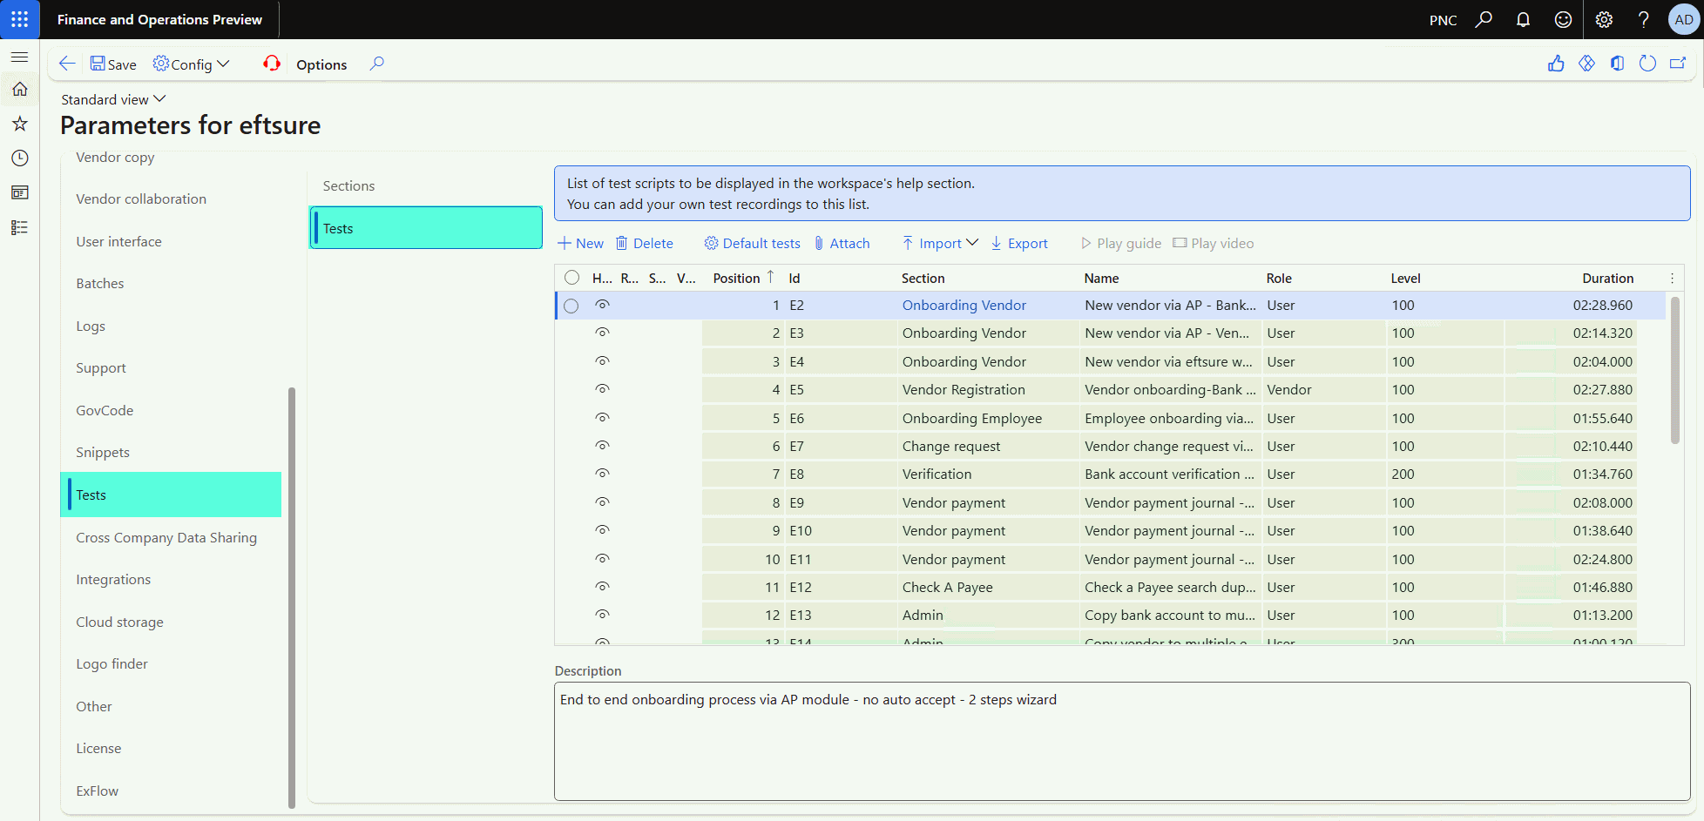Delete the selected test
1704x821 pixels.
pyautogui.click(x=645, y=244)
